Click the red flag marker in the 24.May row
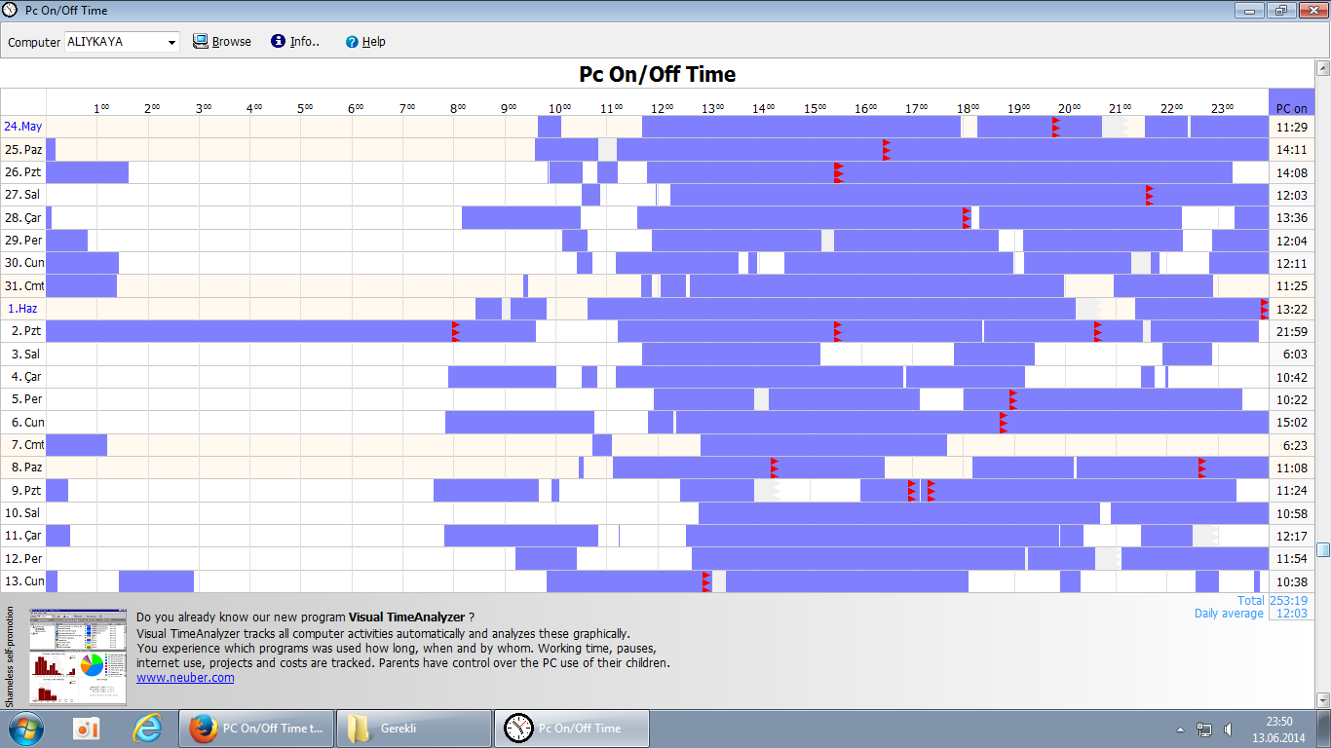Viewport: 1331px width, 748px height. (x=1055, y=127)
